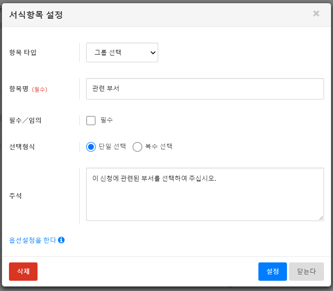Select the 복수 선택 radio button
The height and width of the screenshot is (291, 333).
point(137,147)
